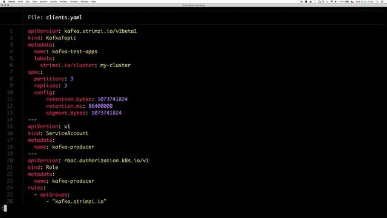The image size is (387, 218).
Task: Click the 'partitions' key
Action: click(49, 79)
